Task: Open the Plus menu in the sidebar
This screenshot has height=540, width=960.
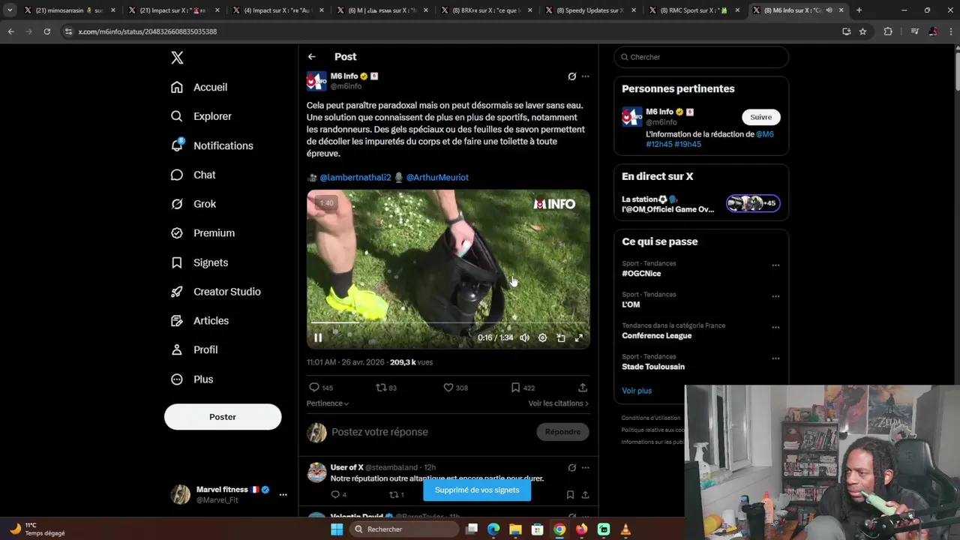Action: pyautogui.click(x=192, y=379)
